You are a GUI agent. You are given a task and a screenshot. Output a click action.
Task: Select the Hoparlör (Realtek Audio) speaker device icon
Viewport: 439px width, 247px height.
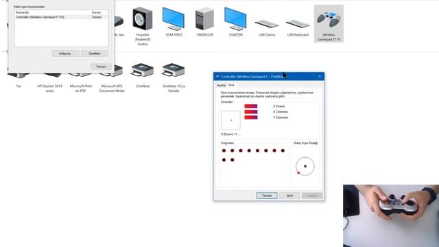coord(143,19)
